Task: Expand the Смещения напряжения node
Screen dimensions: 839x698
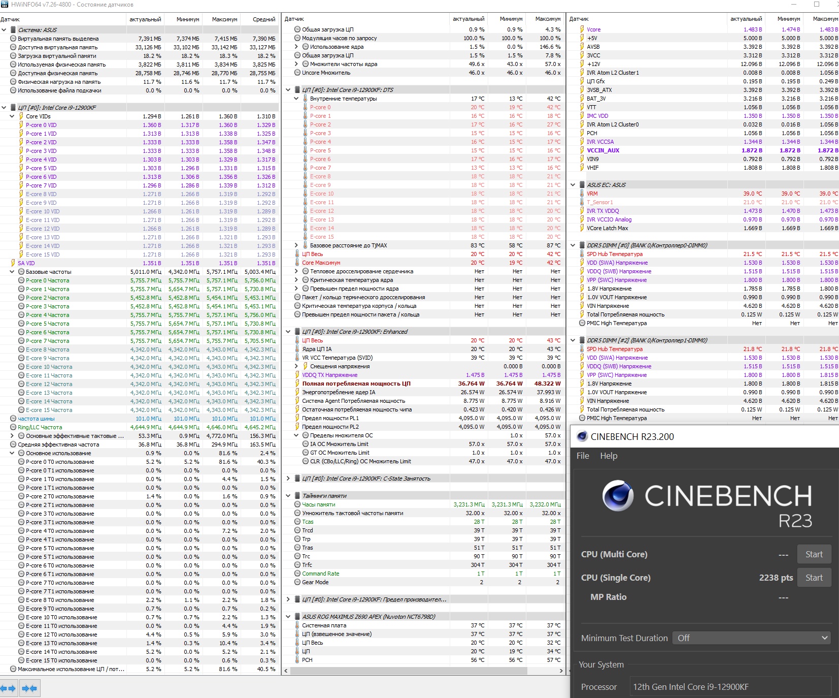Action: click(296, 366)
